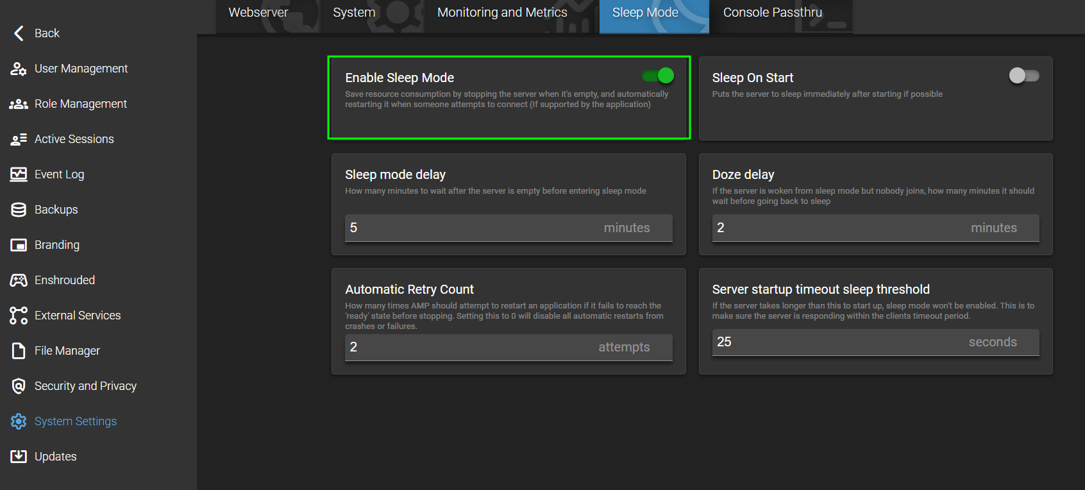The height and width of the screenshot is (490, 1085).
Task: Disable the Enable Sleep Mode toggle
Action: click(x=659, y=76)
